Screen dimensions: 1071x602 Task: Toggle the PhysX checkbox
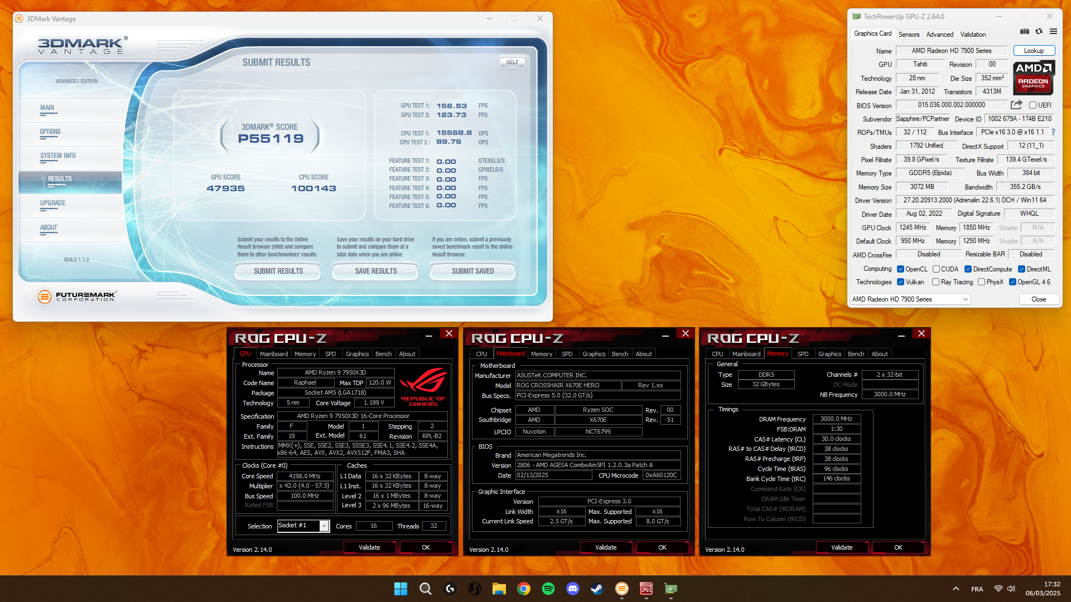pos(981,282)
